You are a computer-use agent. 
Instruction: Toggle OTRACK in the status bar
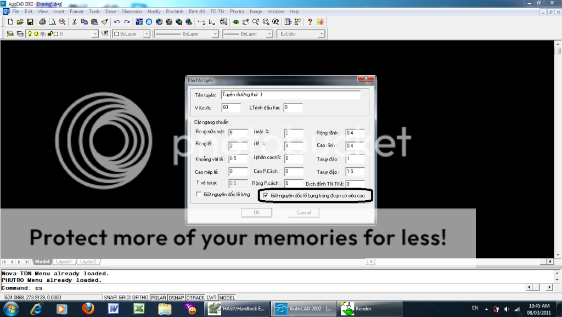(x=195, y=298)
